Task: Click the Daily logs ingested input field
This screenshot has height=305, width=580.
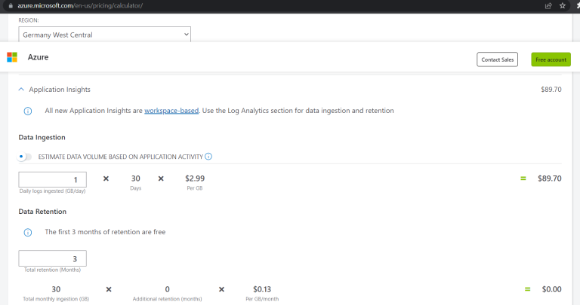Action: (x=53, y=179)
